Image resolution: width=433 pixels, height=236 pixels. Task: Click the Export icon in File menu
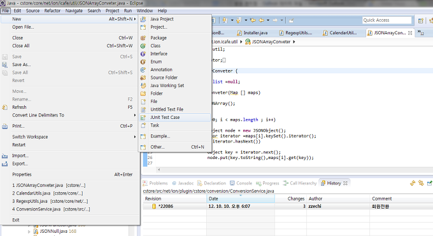(x=4, y=164)
